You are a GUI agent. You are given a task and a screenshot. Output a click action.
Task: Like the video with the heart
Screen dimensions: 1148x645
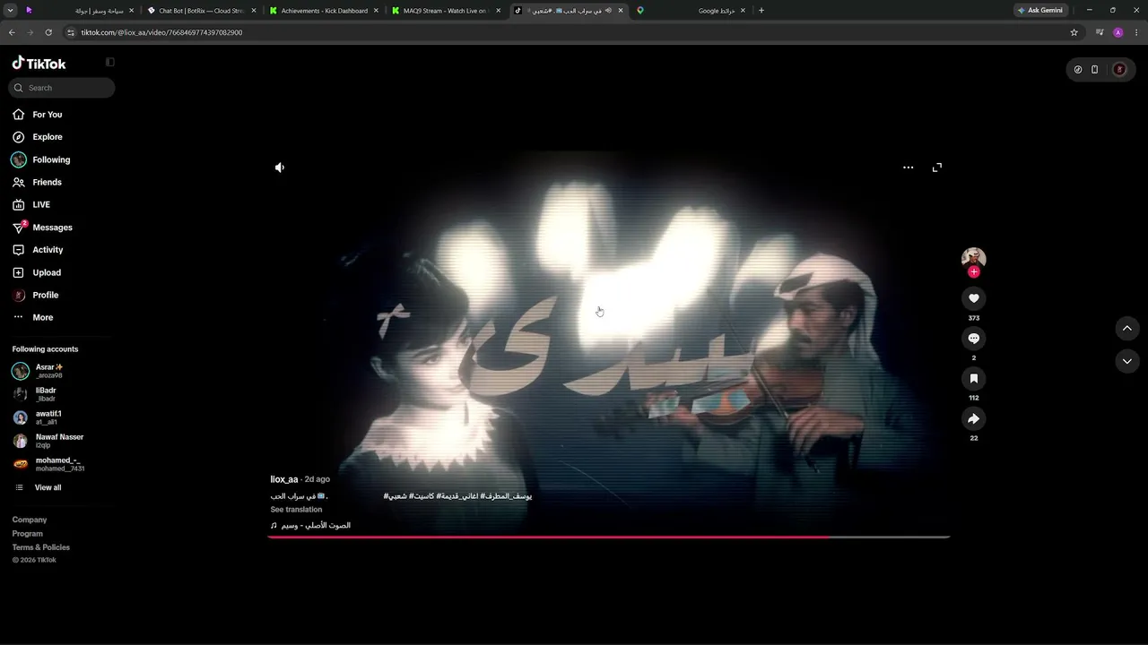click(974, 298)
